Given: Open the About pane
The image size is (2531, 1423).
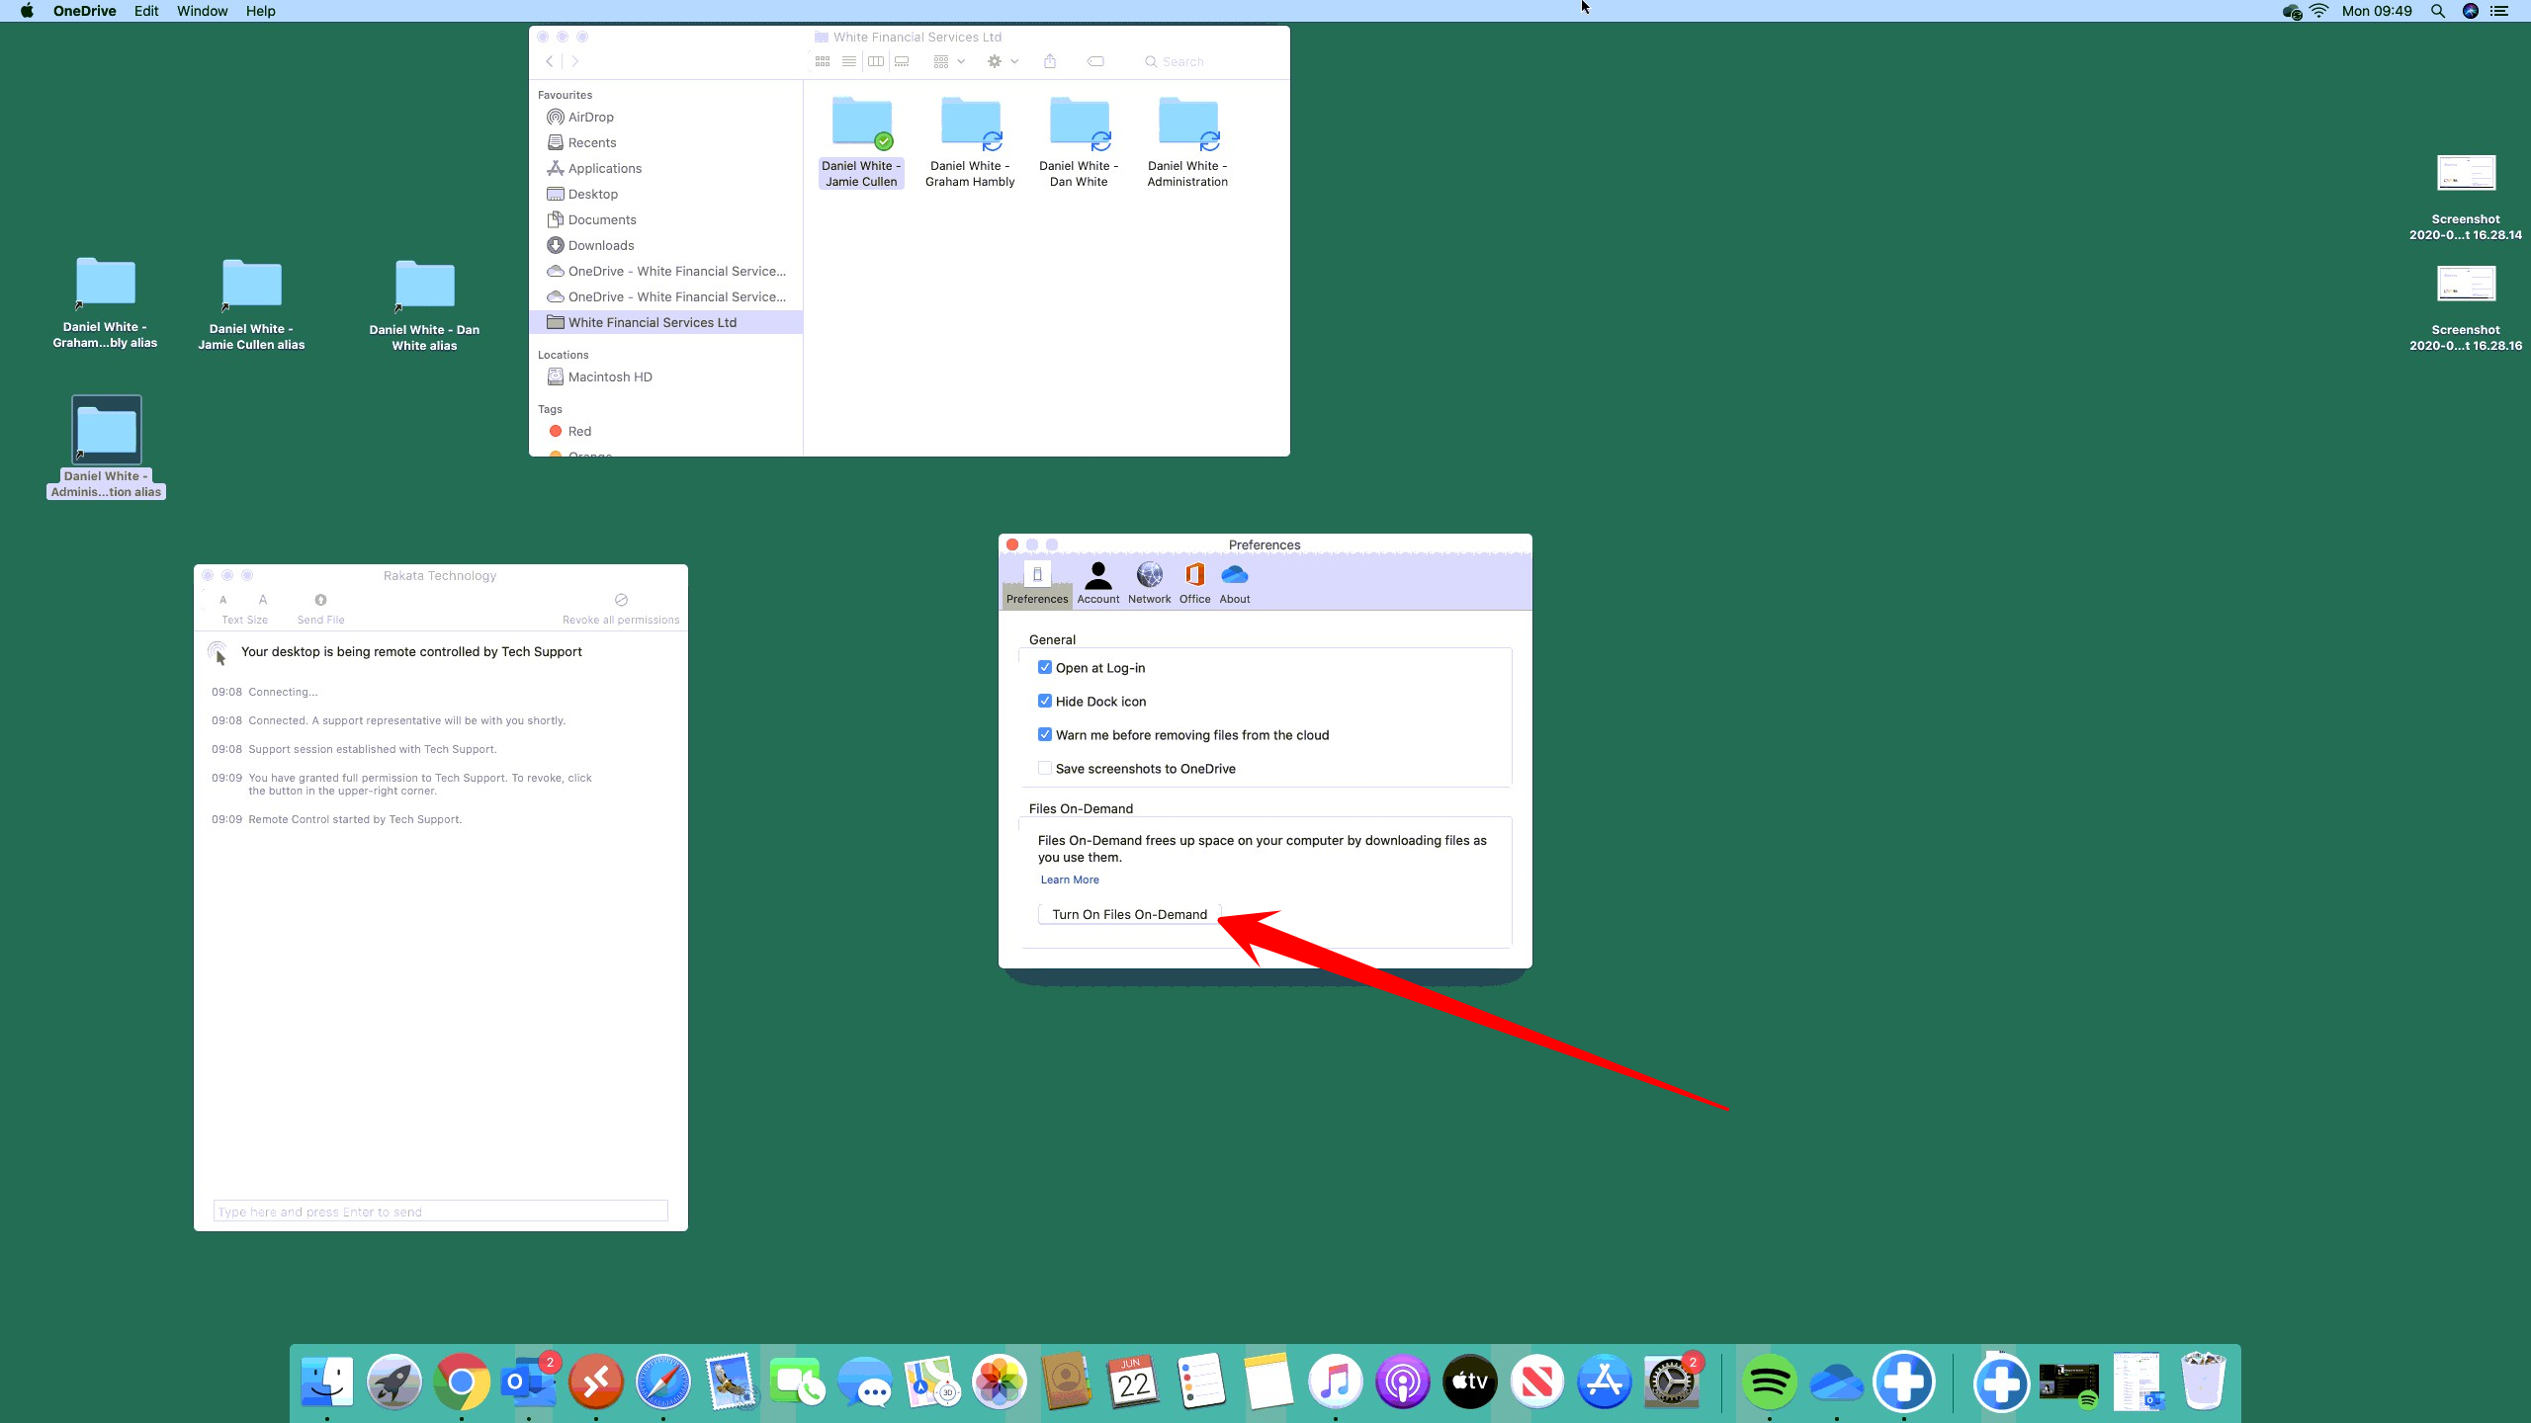Looking at the screenshot, I should pyautogui.click(x=1234, y=582).
